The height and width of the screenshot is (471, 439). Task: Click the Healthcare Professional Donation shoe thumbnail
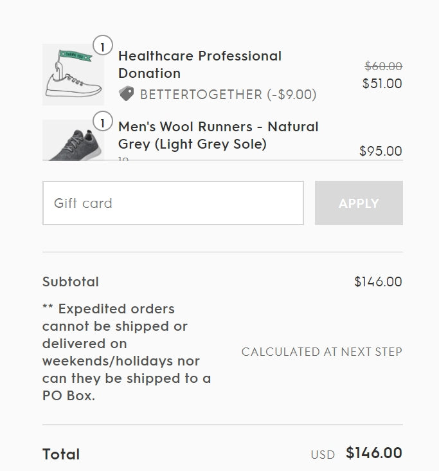point(73,76)
